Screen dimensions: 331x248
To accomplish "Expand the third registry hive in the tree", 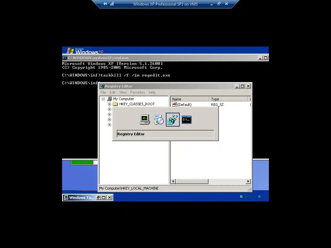I will click(109, 115).
